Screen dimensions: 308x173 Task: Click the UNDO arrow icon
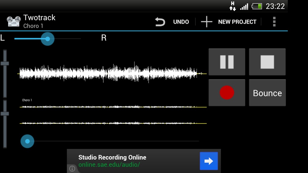tap(160, 22)
